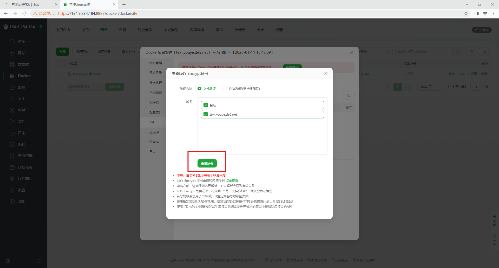Close the 宝塔Linux面板 browser tab
Viewport: 499px width, 268px height.
pos(114,4)
